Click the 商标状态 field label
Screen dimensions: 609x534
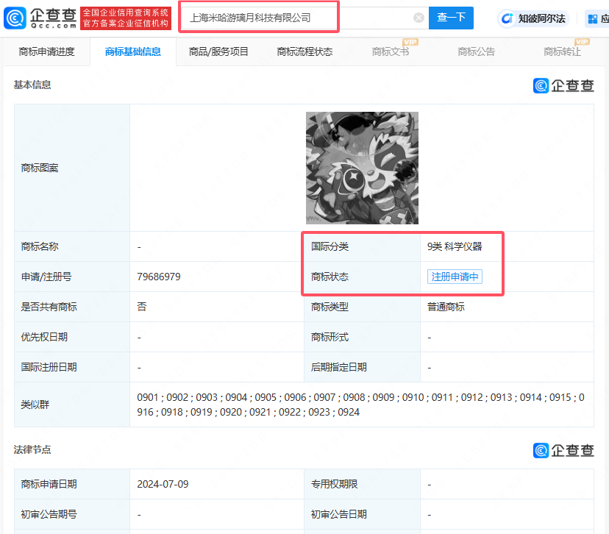pos(330,277)
